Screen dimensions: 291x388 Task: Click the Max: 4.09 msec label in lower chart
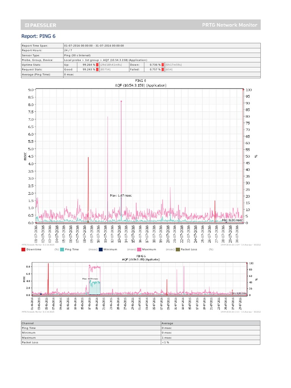(88, 278)
